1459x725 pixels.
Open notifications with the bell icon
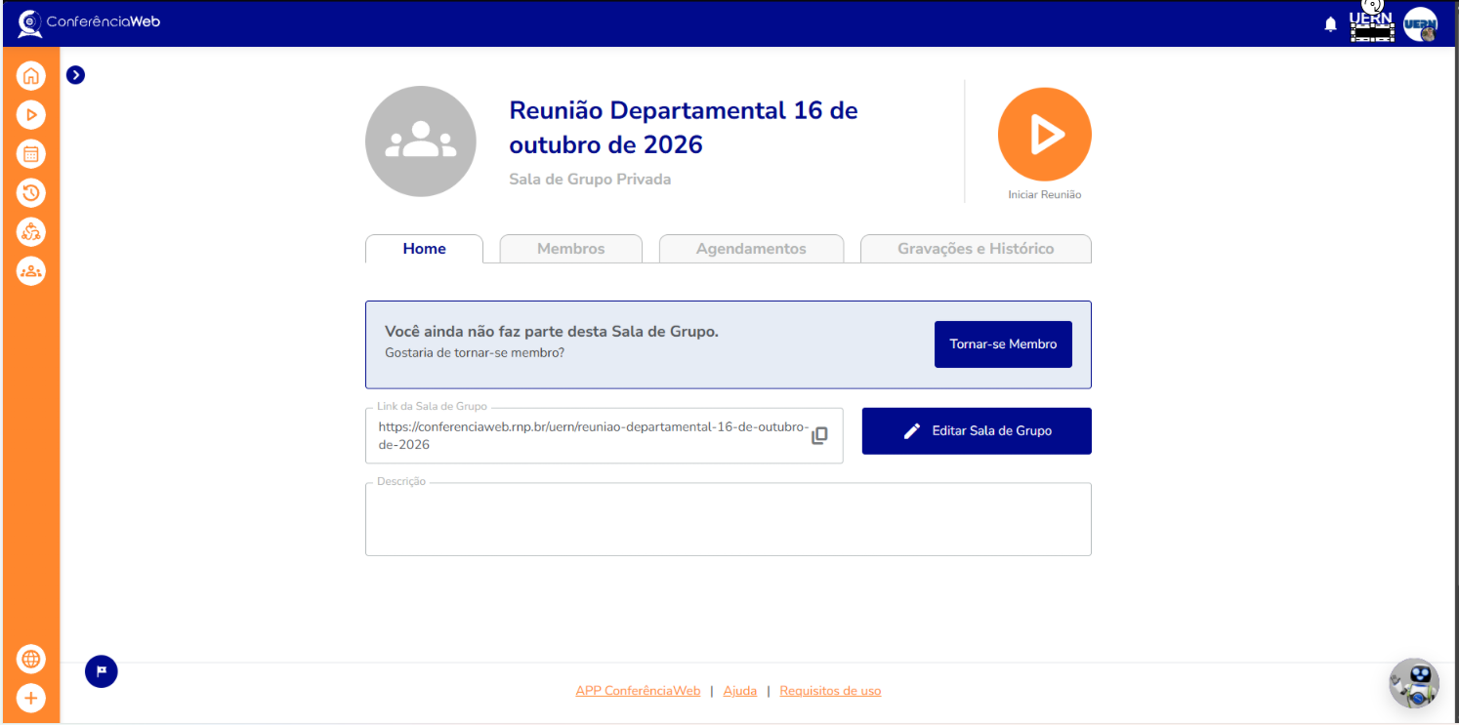click(1330, 24)
